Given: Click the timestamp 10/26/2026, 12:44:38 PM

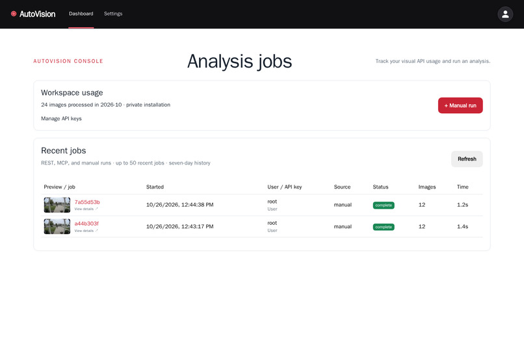Looking at the screenshot, I should pyautogui.click(x=180, y=205).
